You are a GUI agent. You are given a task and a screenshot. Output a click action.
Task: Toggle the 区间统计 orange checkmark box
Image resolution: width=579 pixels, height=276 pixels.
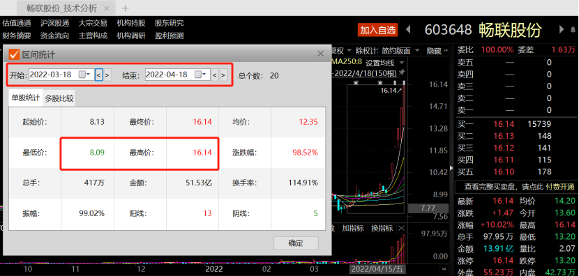tap(14, 54)
